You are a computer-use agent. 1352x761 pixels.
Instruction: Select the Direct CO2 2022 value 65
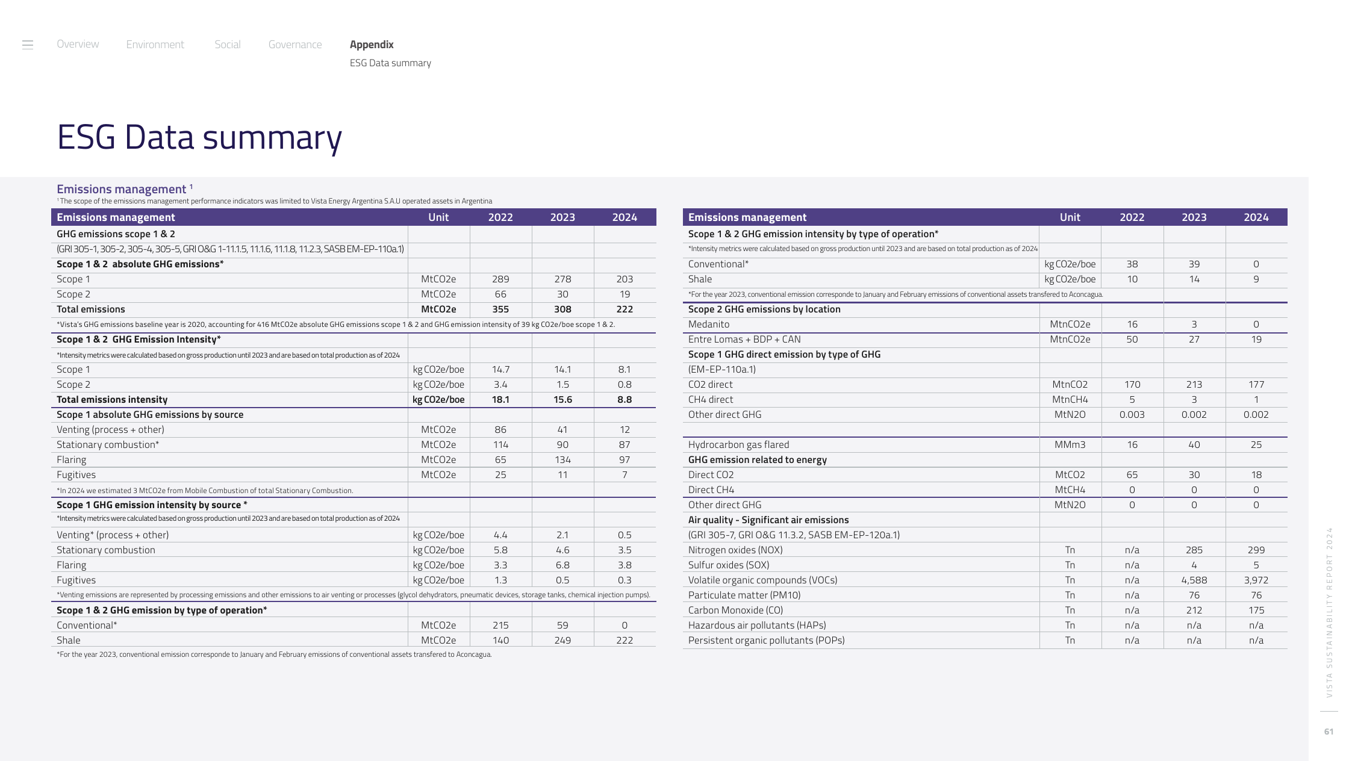pos(1132,475)
